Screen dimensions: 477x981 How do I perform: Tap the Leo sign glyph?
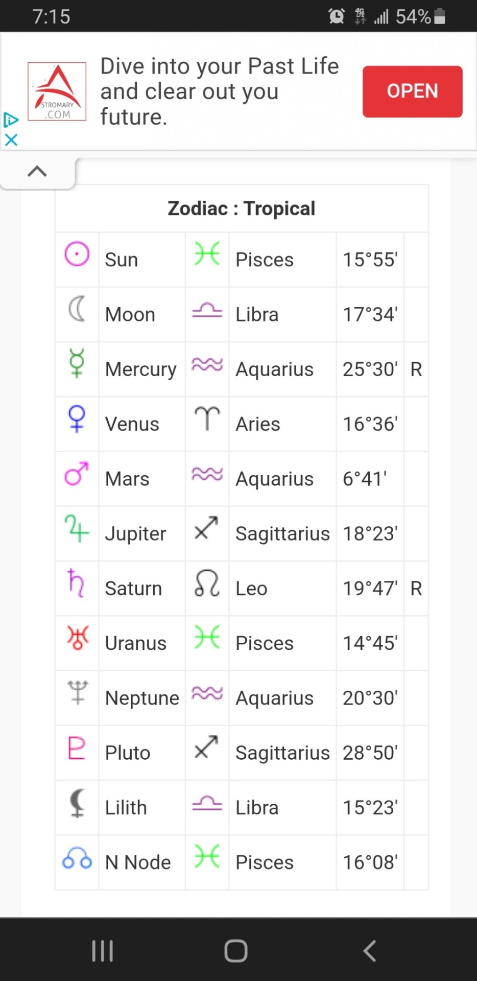[207, 583]
